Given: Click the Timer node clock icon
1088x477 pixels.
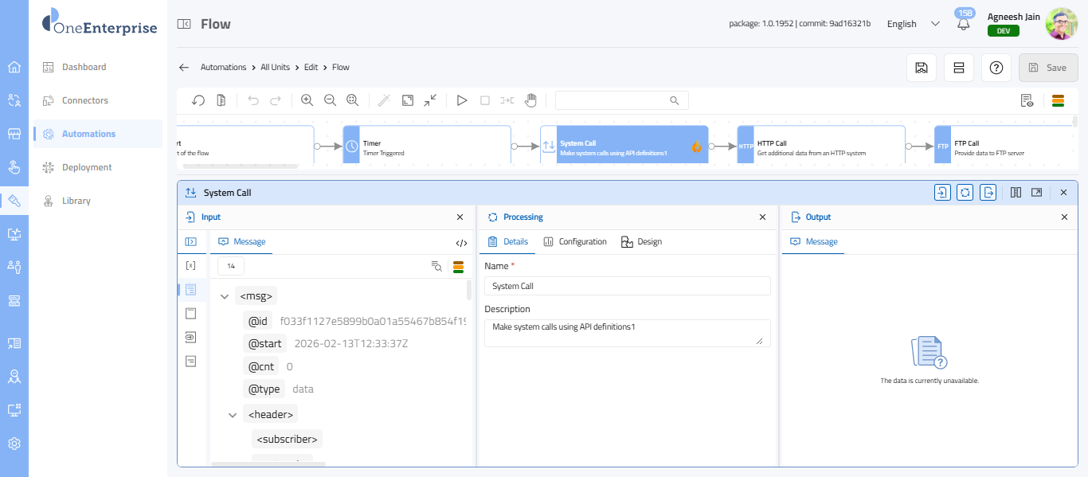Looking at the screenshot, I should coord(352,146).
